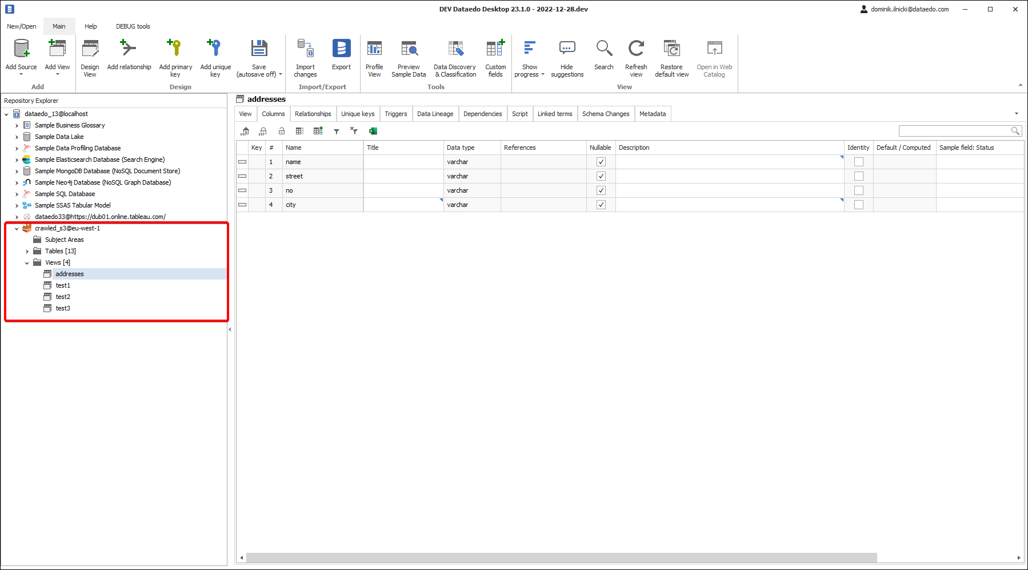
Task: Click the Custom fields icon
Action: click(x=495, y=49)
